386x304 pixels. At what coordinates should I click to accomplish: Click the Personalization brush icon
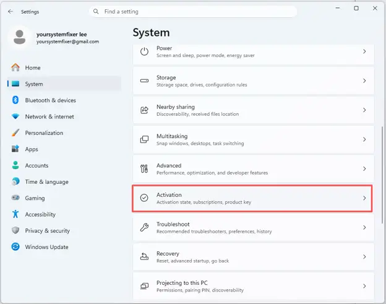click(15, 132)
